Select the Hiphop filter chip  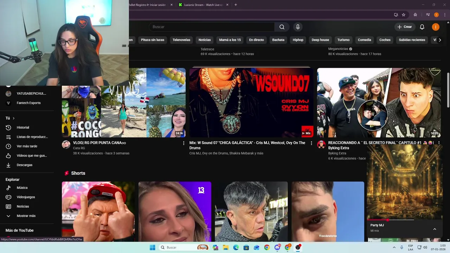point(298,40)
